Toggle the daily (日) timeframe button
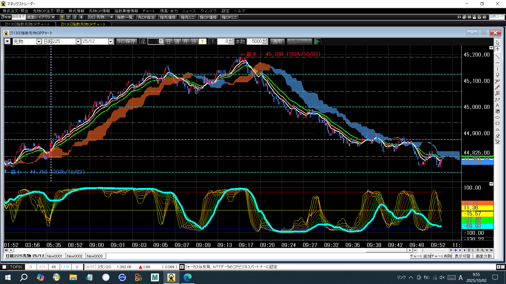Image resolution: width=506 pixels, height=284 pixels. pos(169,42)
